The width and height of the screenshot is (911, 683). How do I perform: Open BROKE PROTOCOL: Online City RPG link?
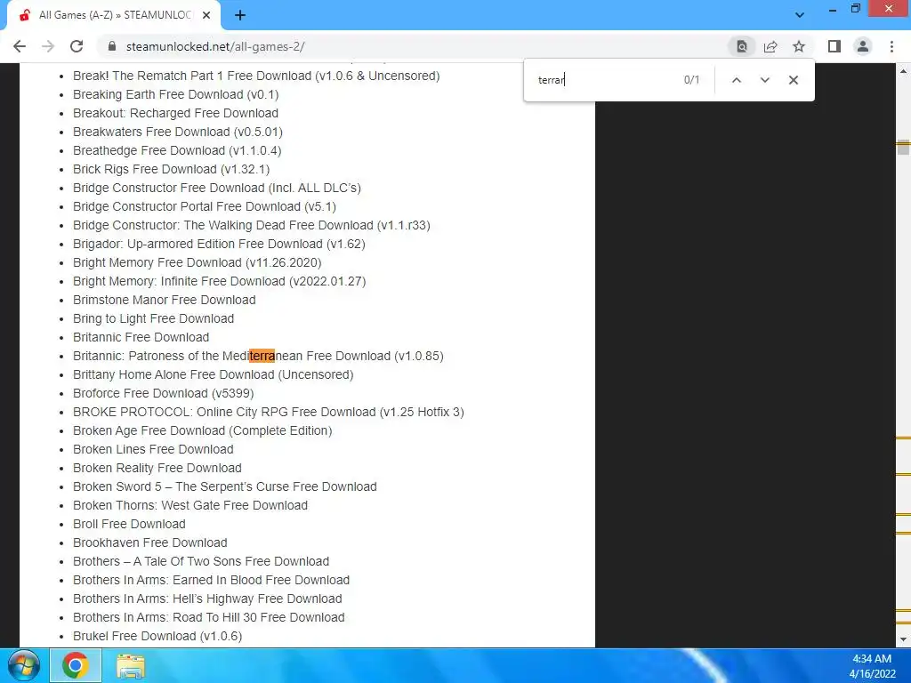click(x=269, y=412)
